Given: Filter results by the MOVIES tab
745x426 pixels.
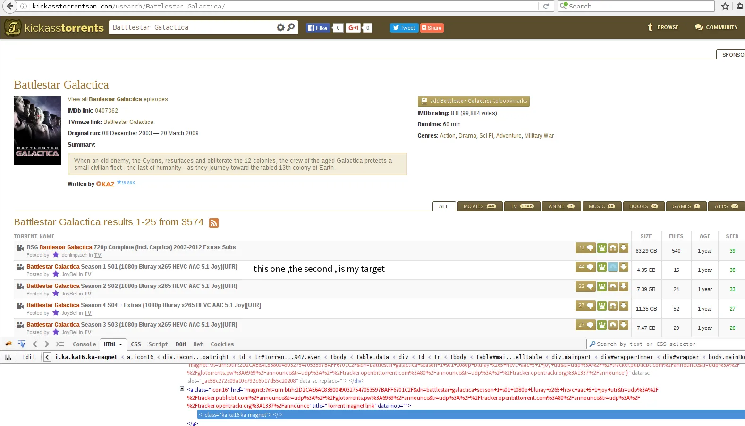Looking at the screenshot, I should point(479,206).
